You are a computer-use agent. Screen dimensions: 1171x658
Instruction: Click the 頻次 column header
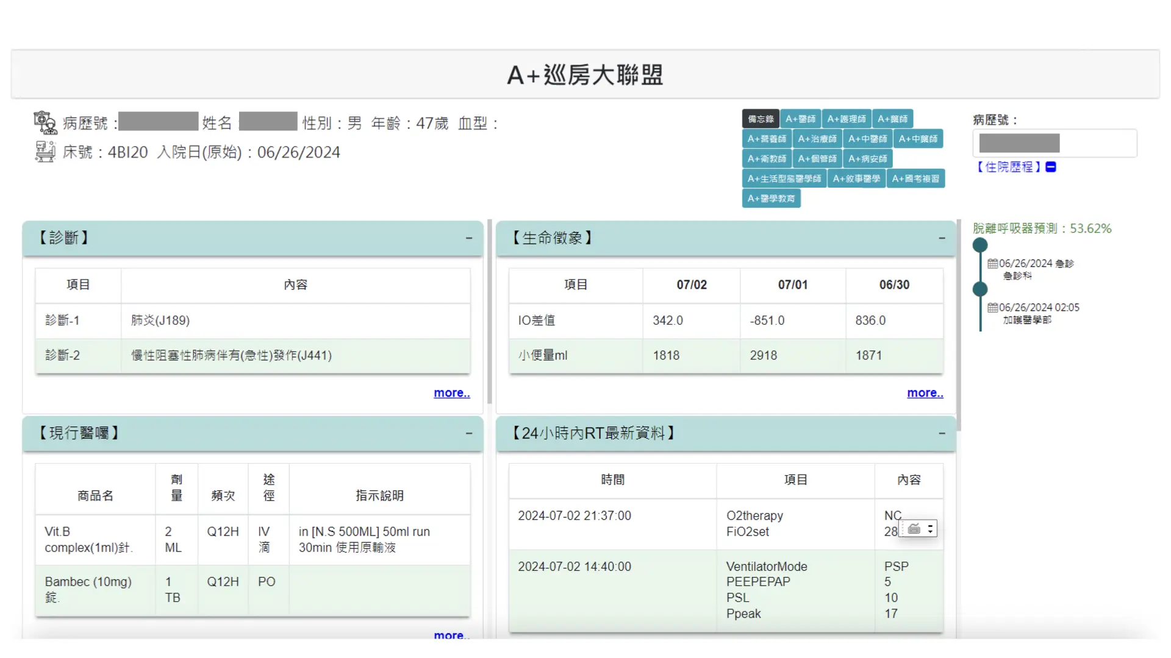[x=223, y=496]
